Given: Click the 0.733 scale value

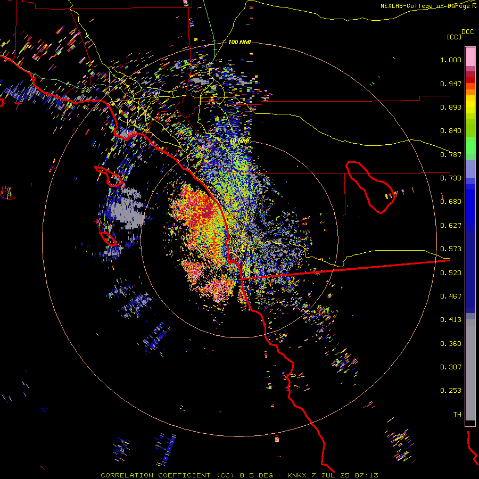Looking at the screenshot, I should 451,178.
